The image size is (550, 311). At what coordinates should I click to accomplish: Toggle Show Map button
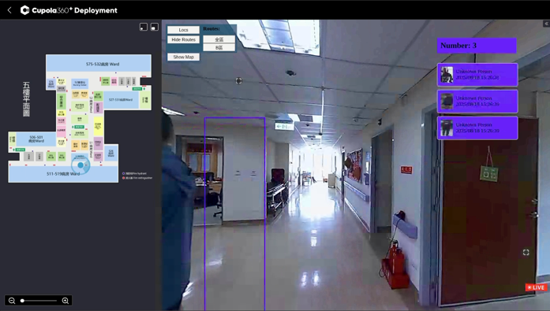coord(183,57)
